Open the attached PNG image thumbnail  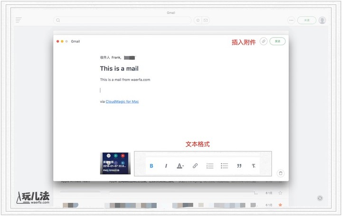(115, 163)
